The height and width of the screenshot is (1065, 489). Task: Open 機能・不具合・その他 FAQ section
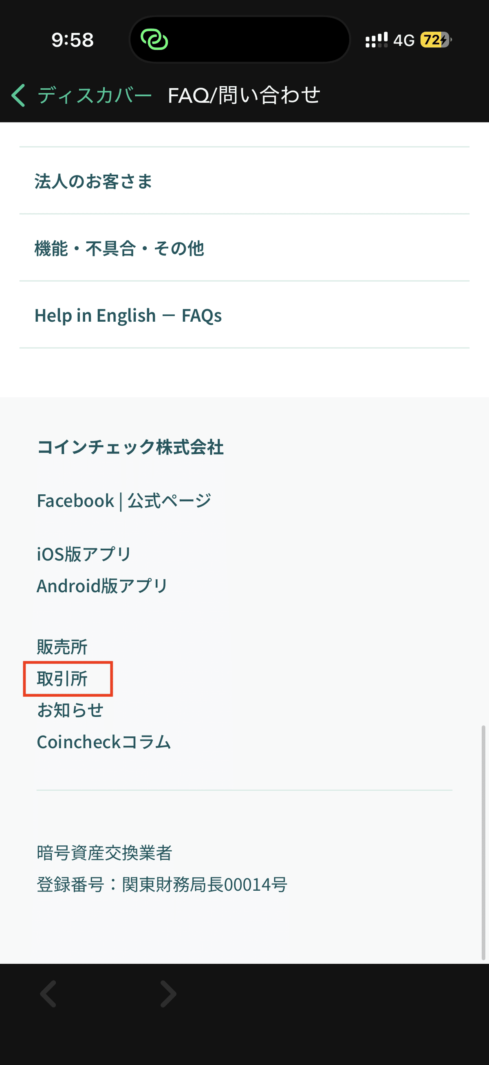point(120,248)
